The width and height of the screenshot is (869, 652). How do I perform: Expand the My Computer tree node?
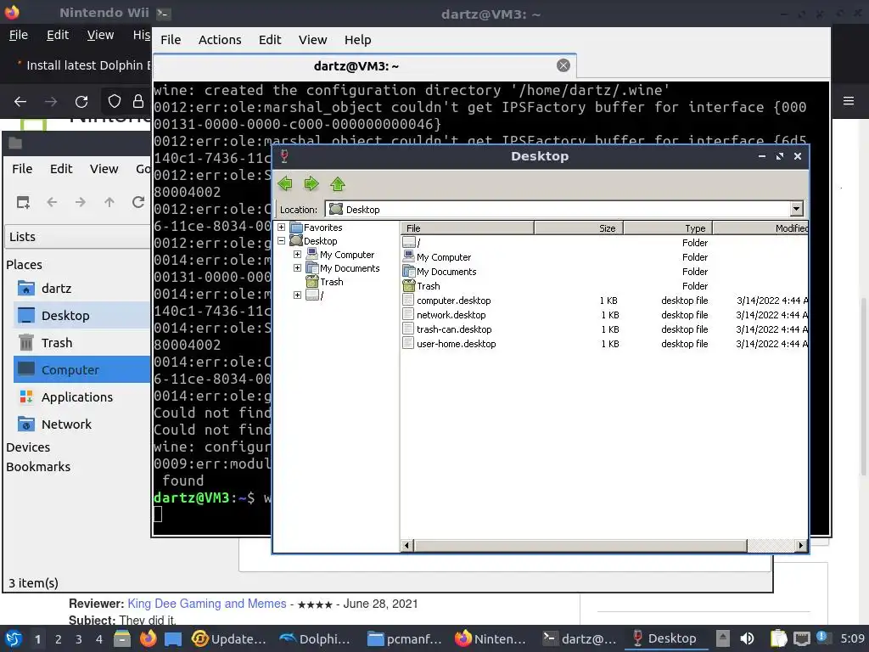298,255
